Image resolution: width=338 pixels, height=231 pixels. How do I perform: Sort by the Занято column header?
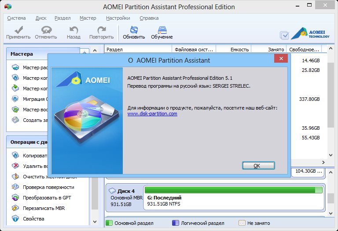(269, 50)
